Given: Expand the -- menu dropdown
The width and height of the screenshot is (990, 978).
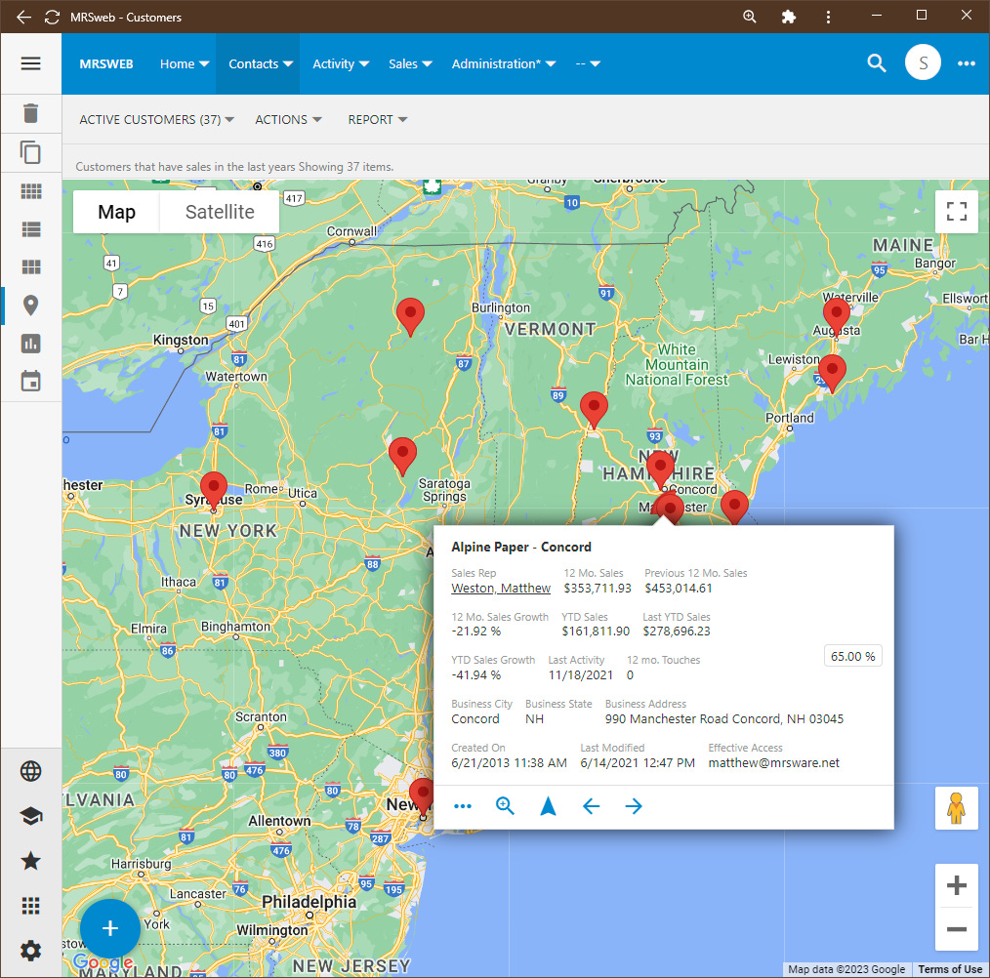Looking at the screenshot, I should coord(587,63).
